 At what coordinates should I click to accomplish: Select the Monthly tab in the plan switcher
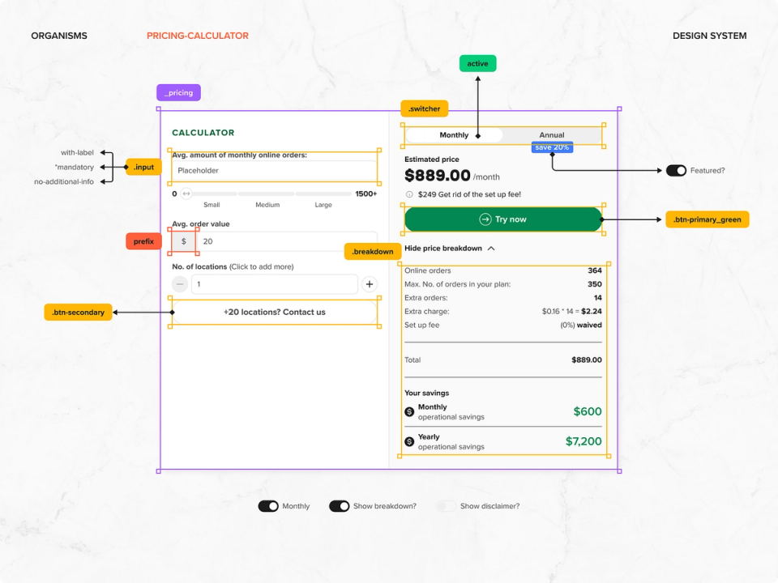454,134
